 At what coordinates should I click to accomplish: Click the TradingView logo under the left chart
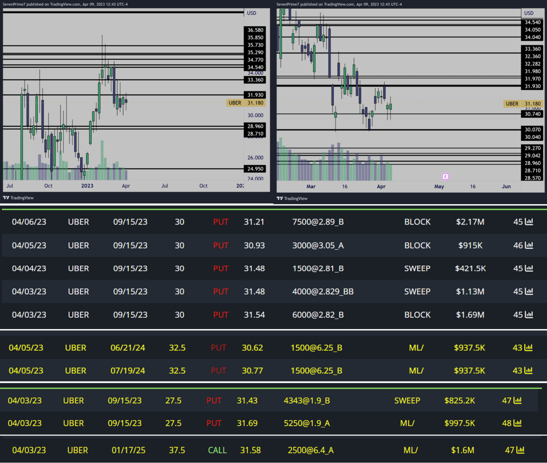tap(18, 198)
